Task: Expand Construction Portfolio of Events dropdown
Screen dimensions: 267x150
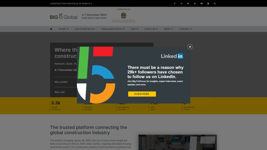Action: tap(71, 4)
